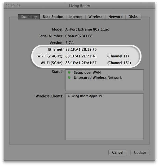Click the '(Channel 161)' text
The height and width of the screenshot is (166, 159).
(119, 63)
